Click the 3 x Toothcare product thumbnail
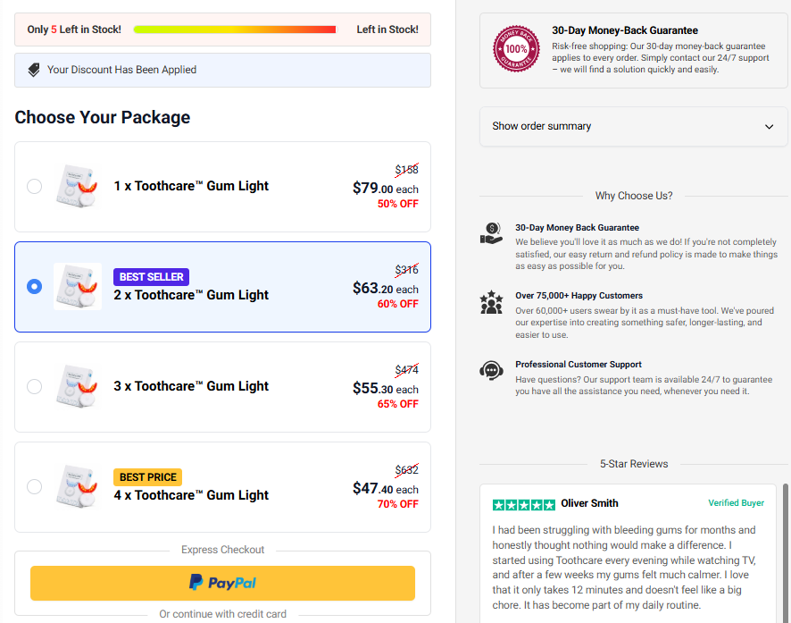 [77, 387]
